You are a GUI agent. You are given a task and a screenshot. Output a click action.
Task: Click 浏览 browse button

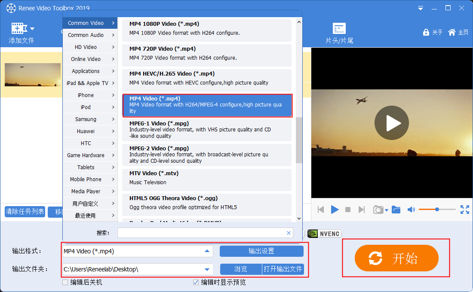click(241, 269)
